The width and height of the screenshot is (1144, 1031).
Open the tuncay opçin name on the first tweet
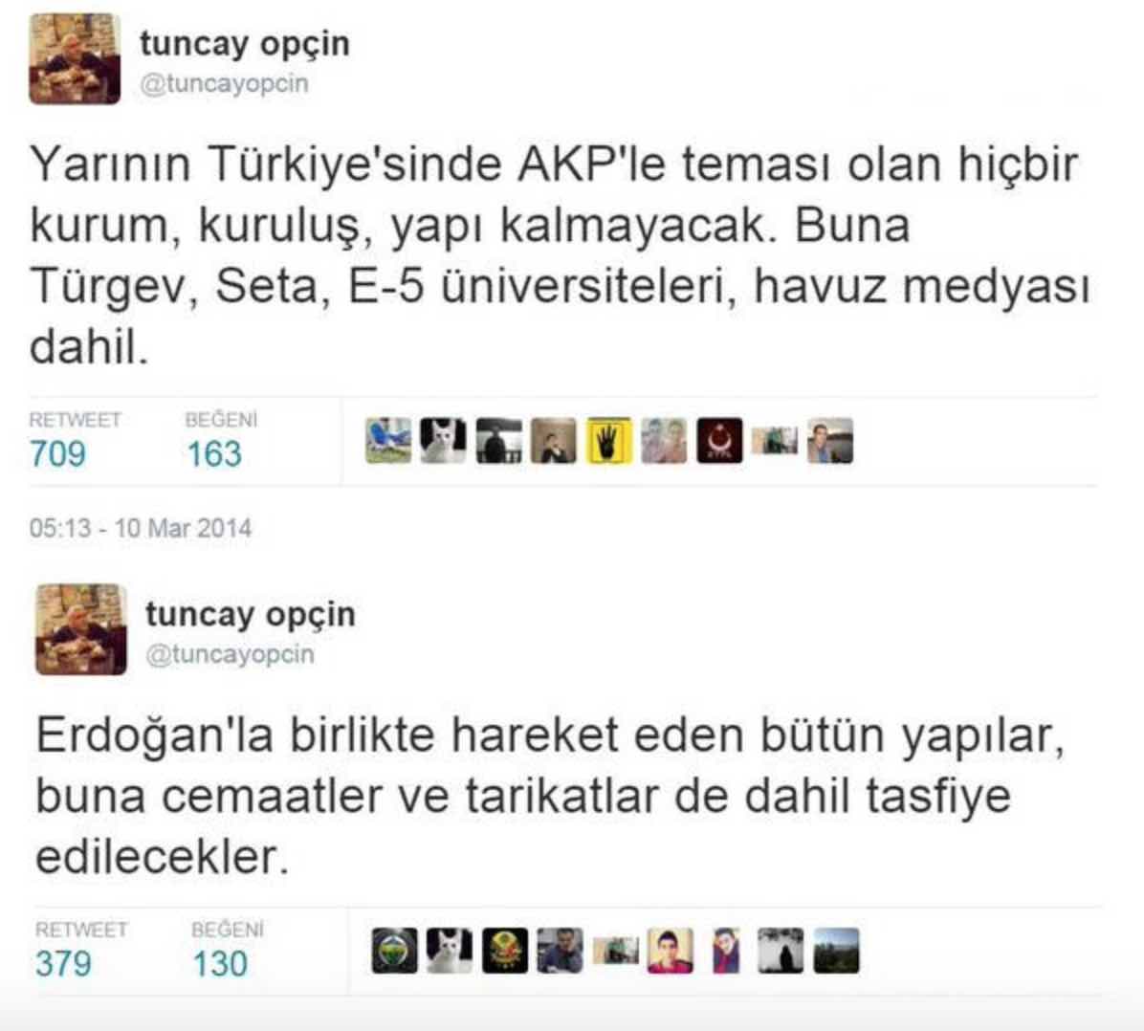245,43
